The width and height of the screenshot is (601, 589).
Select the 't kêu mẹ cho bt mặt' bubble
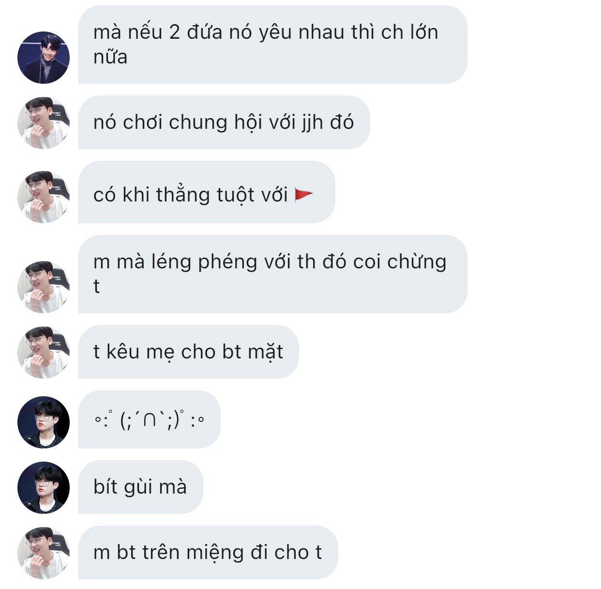tap(189, 352)
